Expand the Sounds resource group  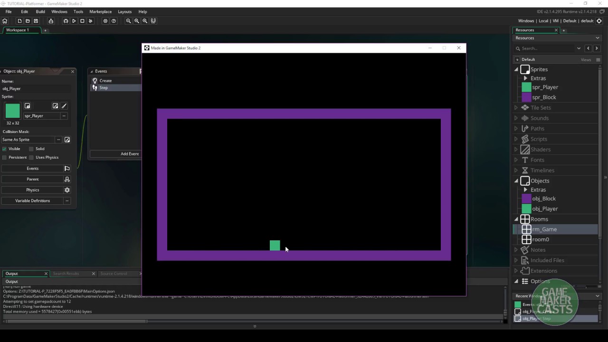[516, 118]
